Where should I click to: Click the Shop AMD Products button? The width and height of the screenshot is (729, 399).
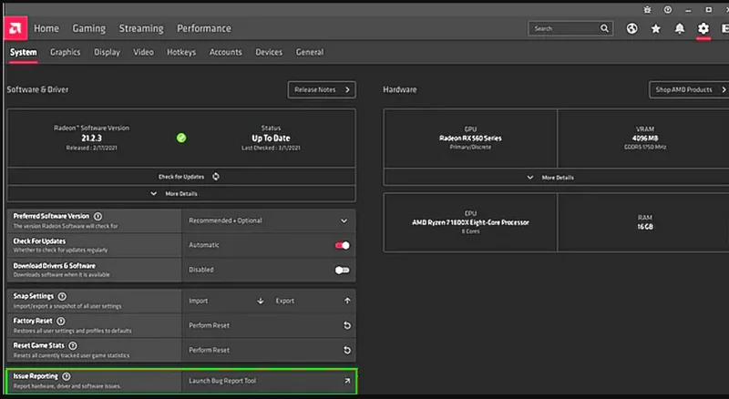pos(689,90)
